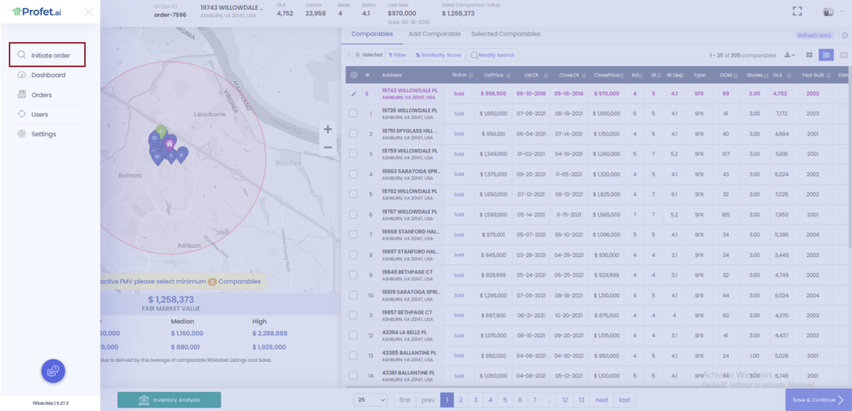Click the blue chat help bubble
Viewport: 852px width, 411px height.
tap(53, 371)
